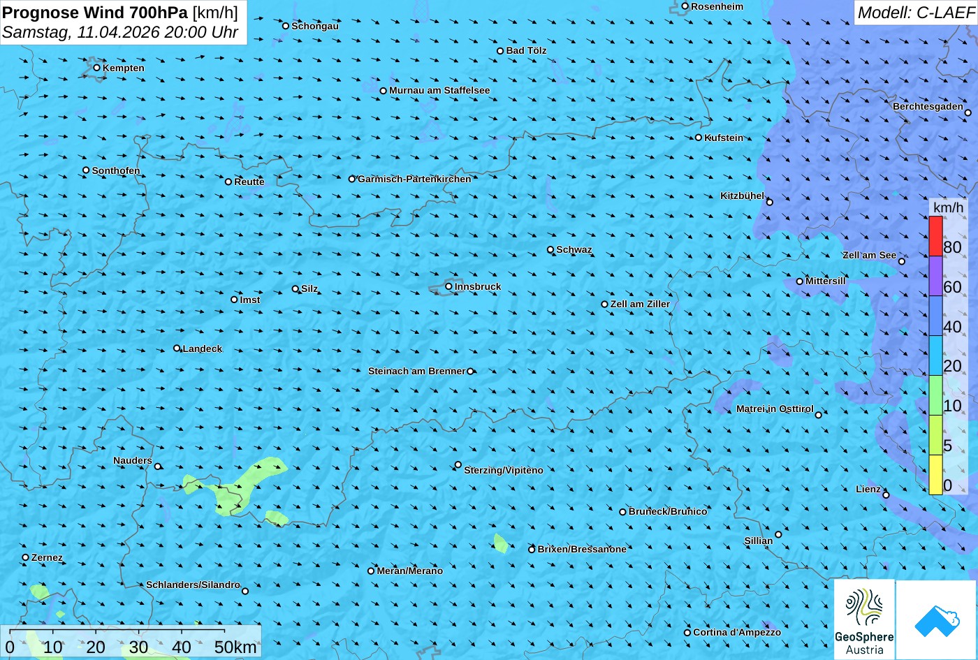Click the Schongau location dot
The height and width of the screenshot is (660, 978).
(285, 26)
